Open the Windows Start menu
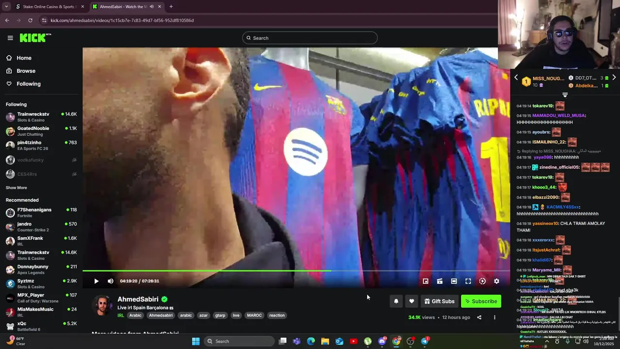This screenshot has height=349, width=620. pos(196,341)
